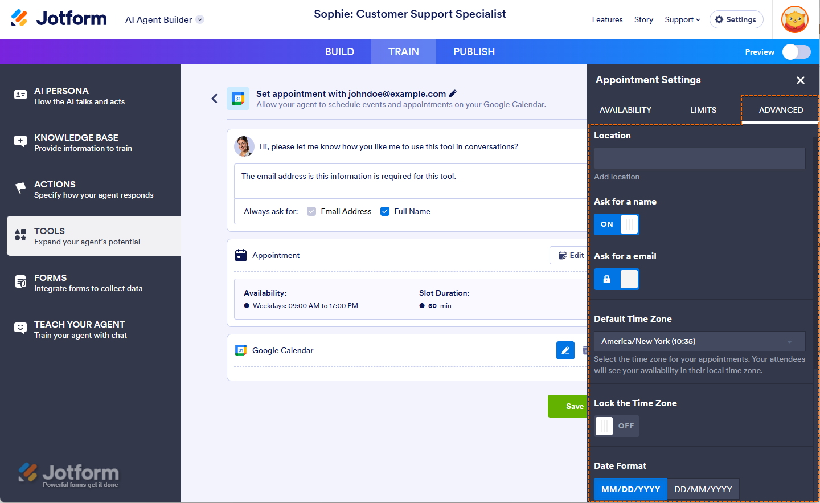The width and height of the screenshot is (820, 503).
Task: Close the Appointment Settings panel
Action: click(x=801, y=80)
